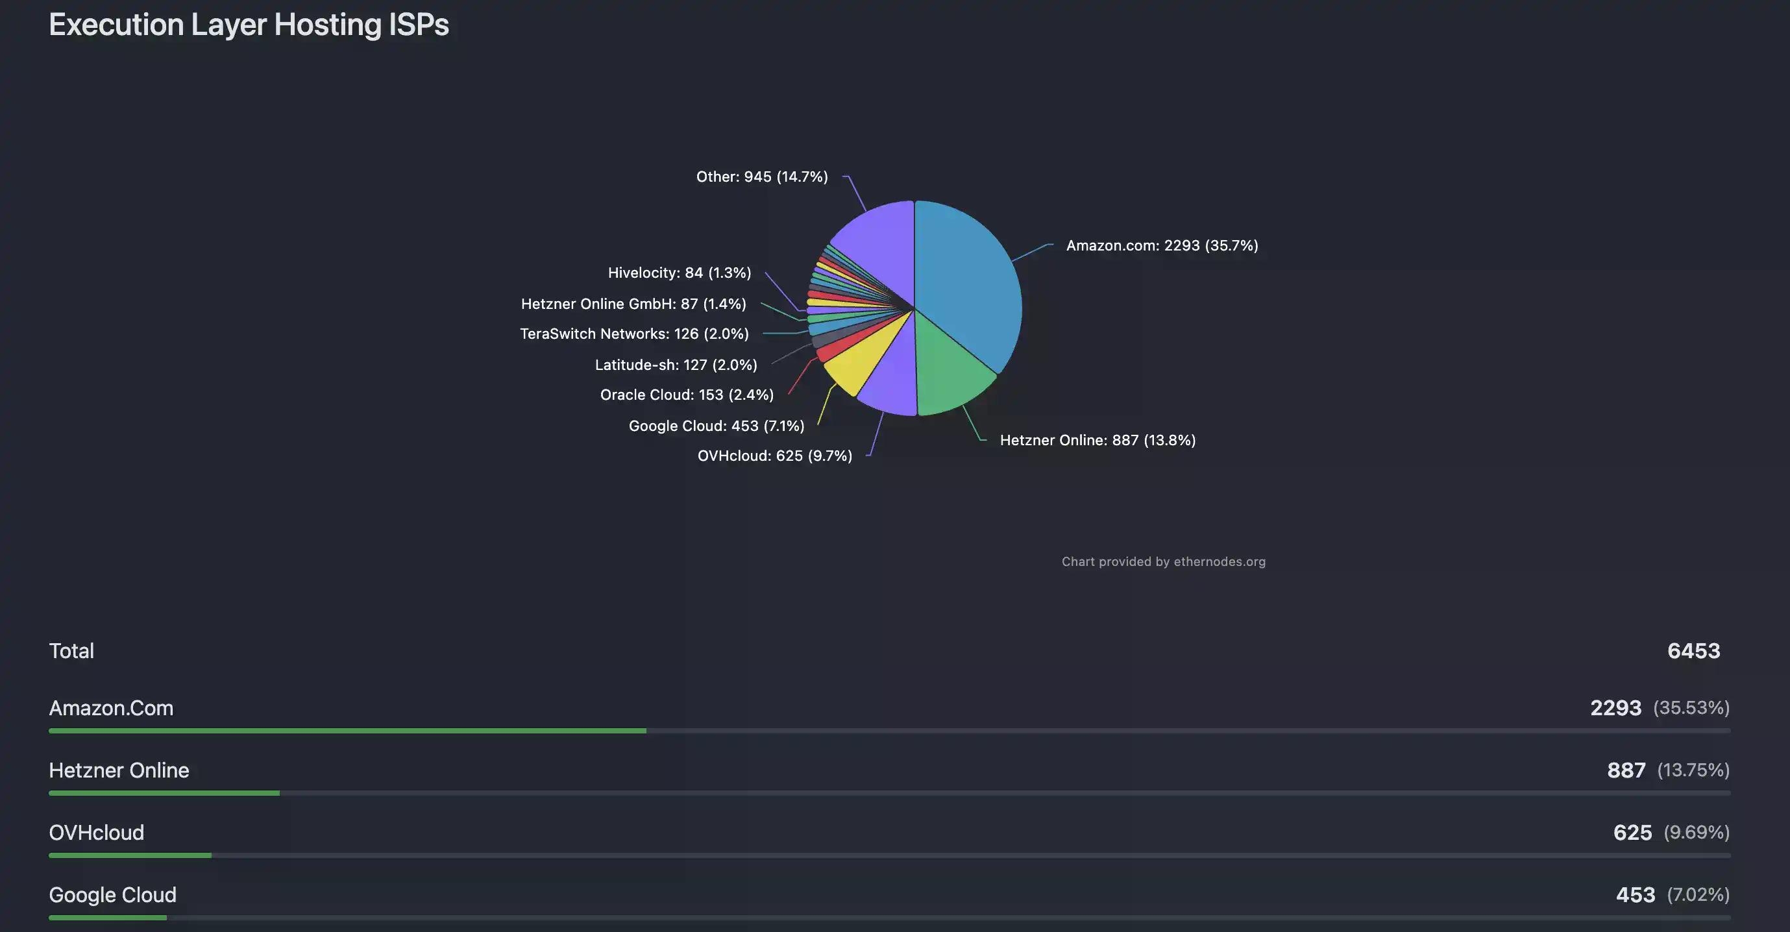Click the Google Cloud list entry name
1790x932 pixels.
(x=112, y=895)
